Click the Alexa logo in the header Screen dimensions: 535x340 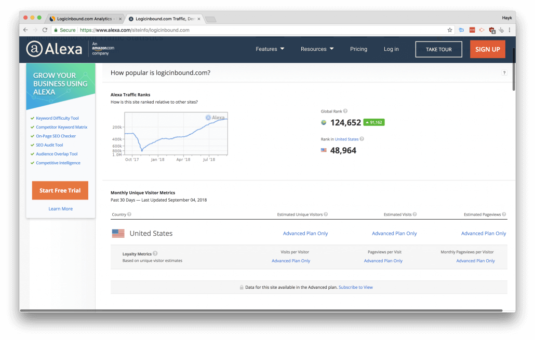pos(55,49)
